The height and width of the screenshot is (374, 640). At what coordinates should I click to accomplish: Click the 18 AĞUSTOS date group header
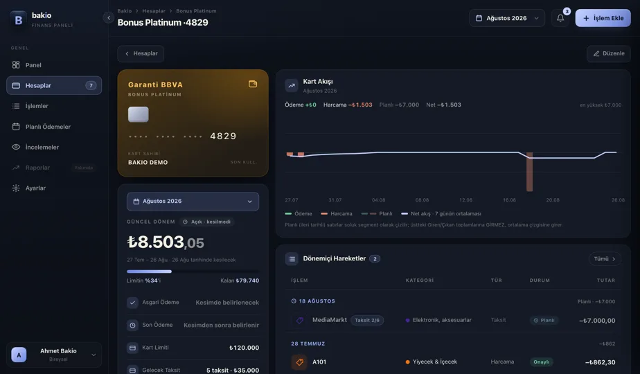click(x=313, y=301)
